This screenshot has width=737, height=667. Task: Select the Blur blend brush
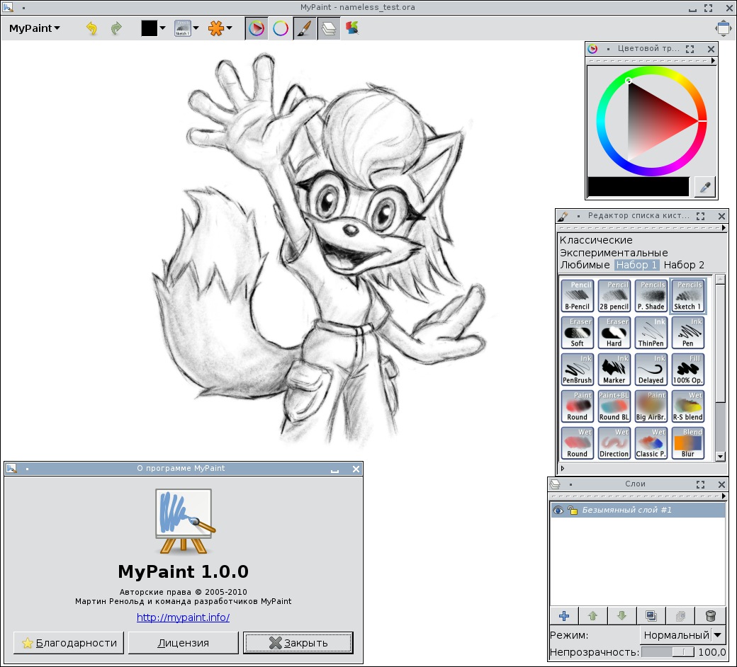[x=687, y=443]
